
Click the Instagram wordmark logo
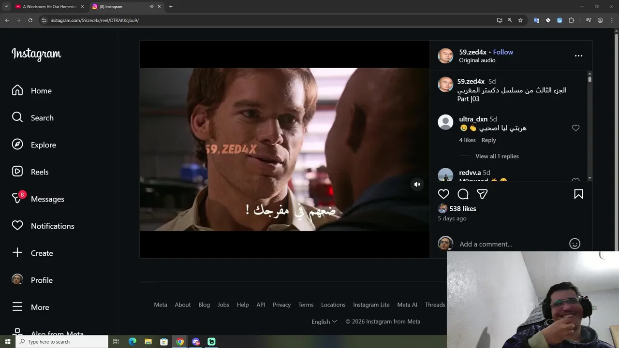(x=36, y=54)
